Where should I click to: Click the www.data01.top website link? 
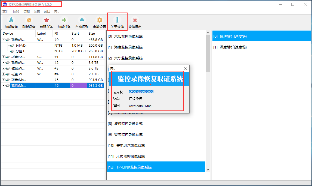click(140, 106)
